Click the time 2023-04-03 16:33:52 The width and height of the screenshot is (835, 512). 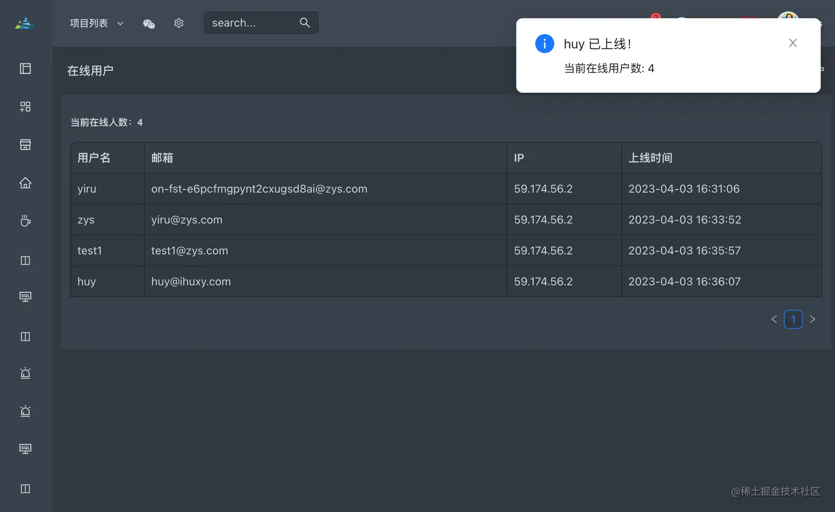685,220
